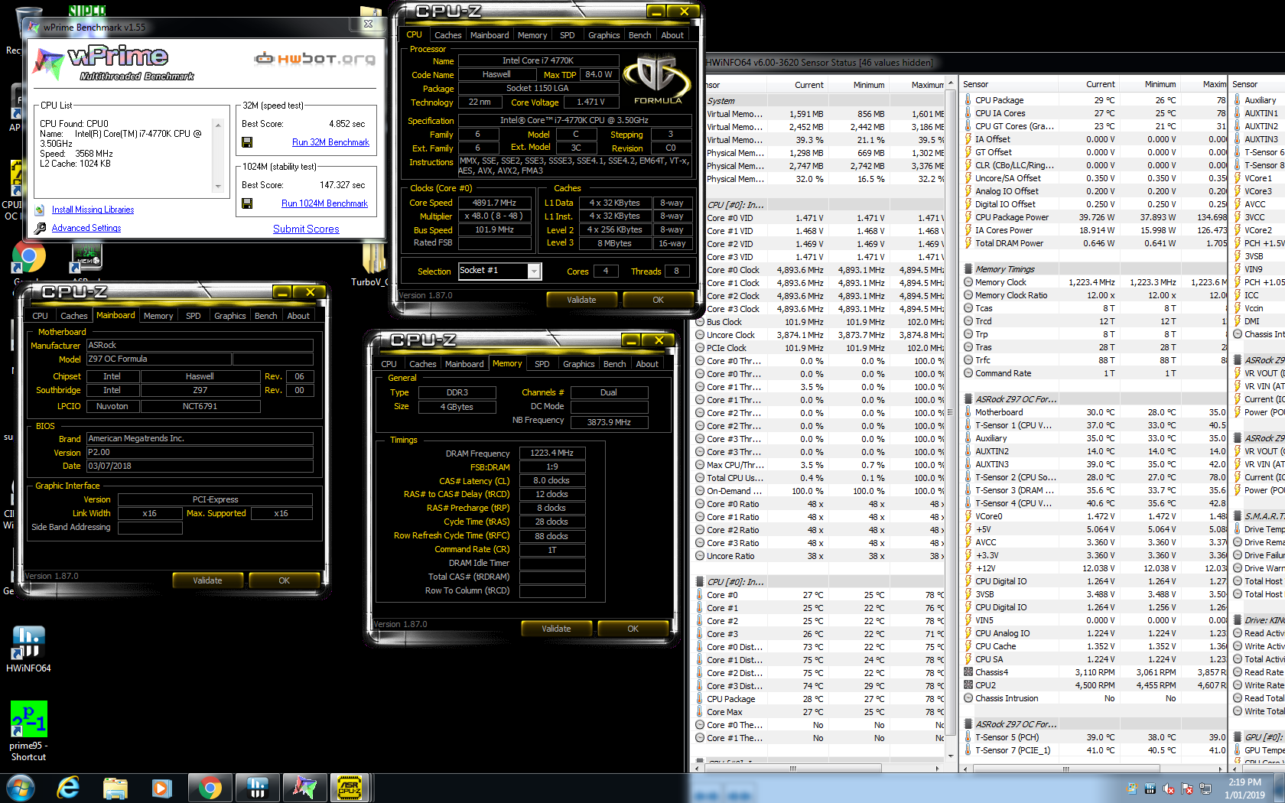Open Windows Explorer from the taskbar
Viewport: 1285px width, 803px height.
coord(115,788)
